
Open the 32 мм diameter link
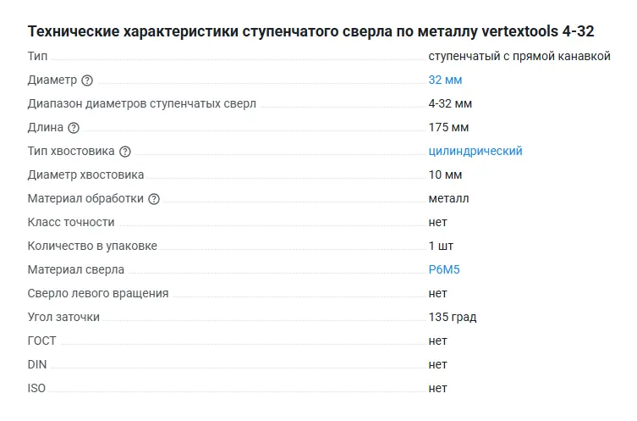pos(445,80)
